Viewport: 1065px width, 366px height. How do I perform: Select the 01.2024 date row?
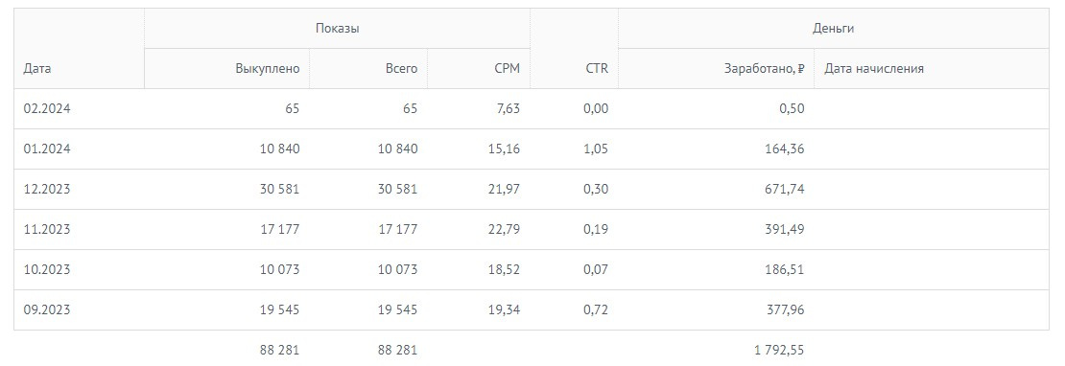tap(532, 149)
